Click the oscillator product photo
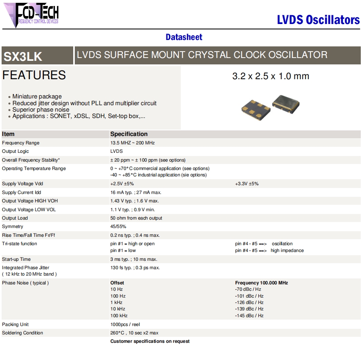Image resolution: width=362 pixels, height=348 pixels. pos(270,106)
